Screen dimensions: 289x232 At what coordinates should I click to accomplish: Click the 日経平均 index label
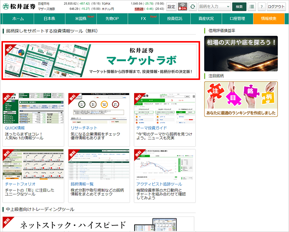pos(43,4)
